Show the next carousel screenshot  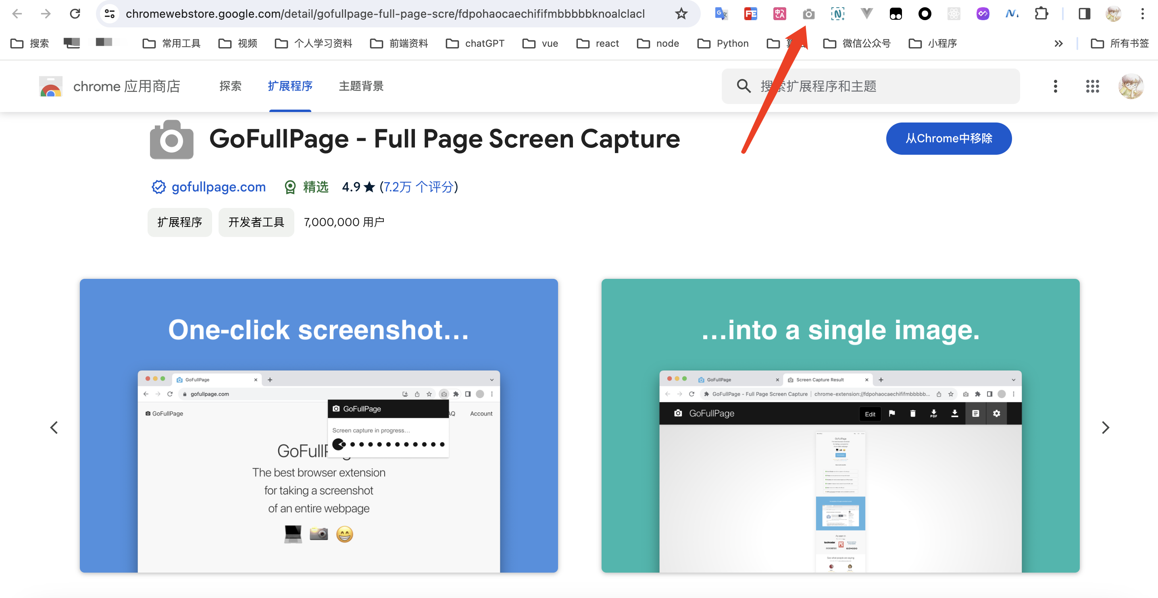coord(1106,427)
